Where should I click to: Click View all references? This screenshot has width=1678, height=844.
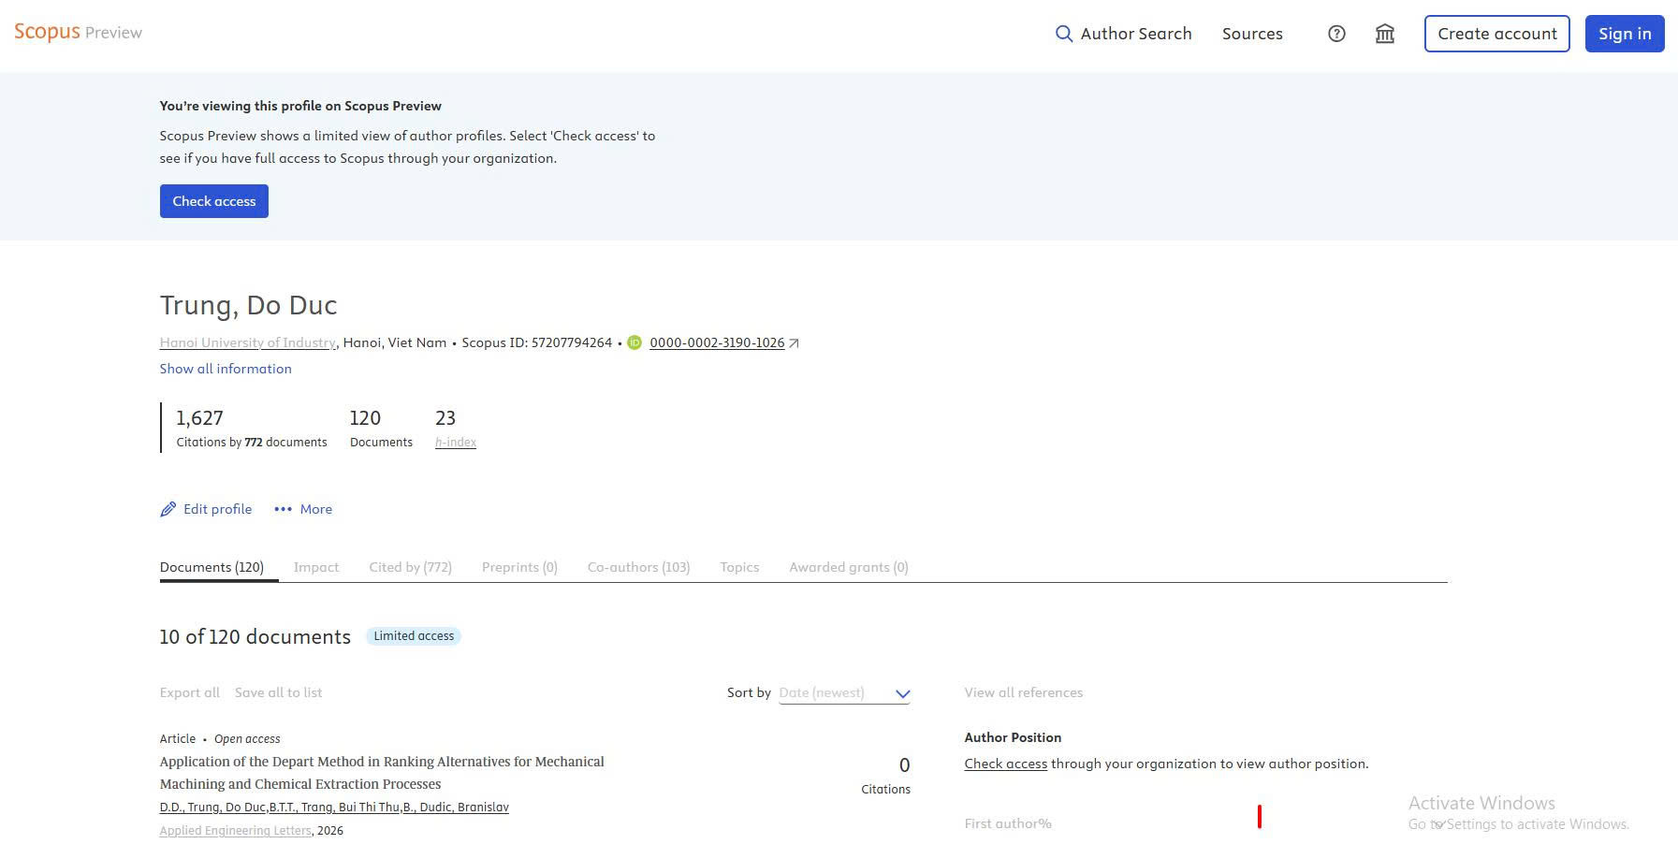(x=1024, y=692)
